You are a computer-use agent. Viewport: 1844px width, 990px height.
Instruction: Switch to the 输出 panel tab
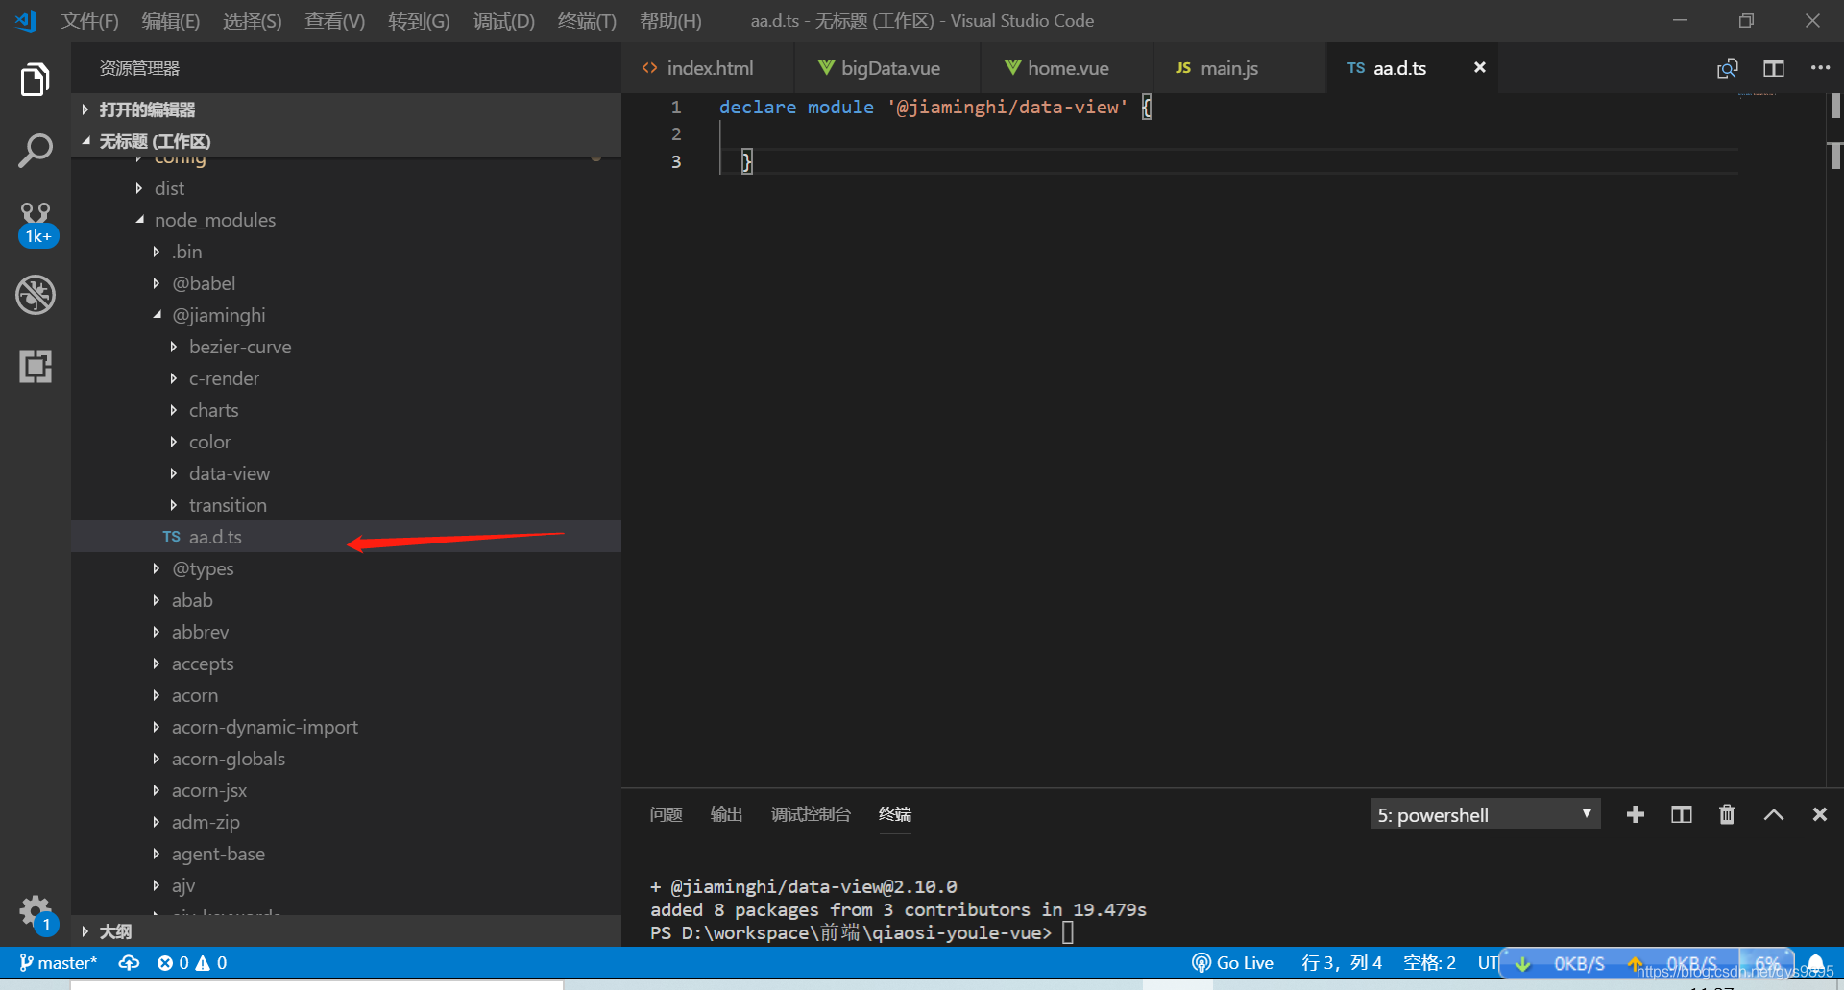click(726, 814)
